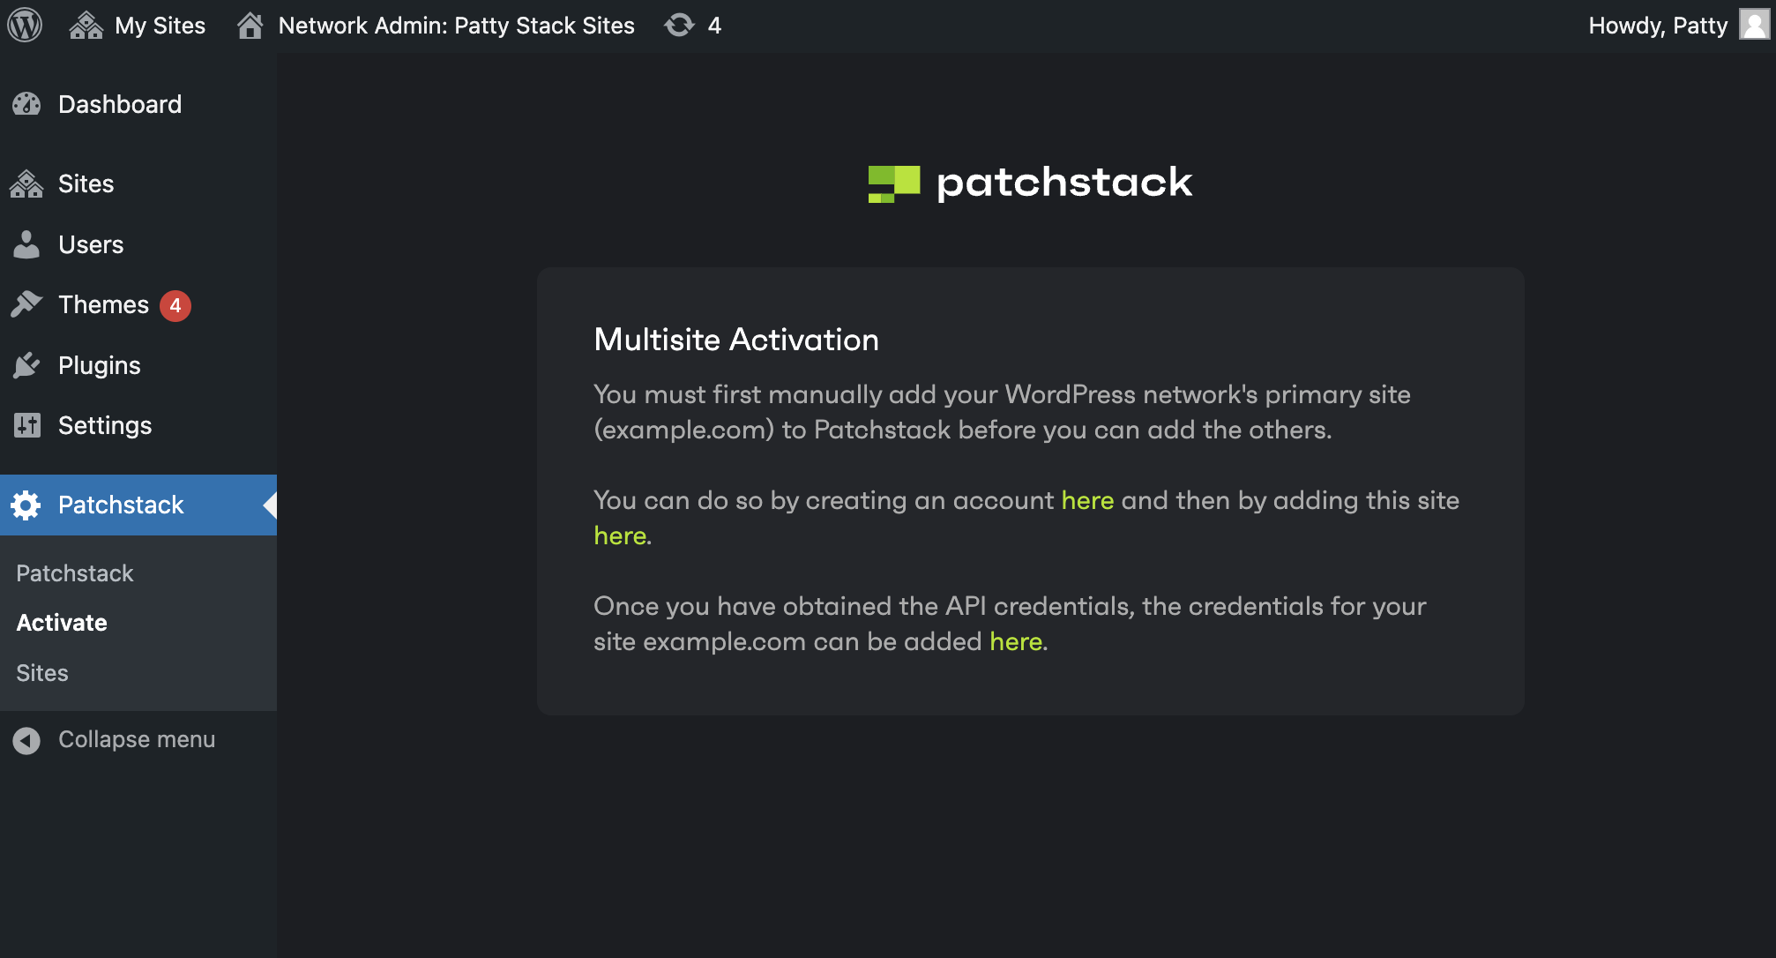Click here link after adding this site
This screenshot has width=1776, height=958.
tap(620, 535)
